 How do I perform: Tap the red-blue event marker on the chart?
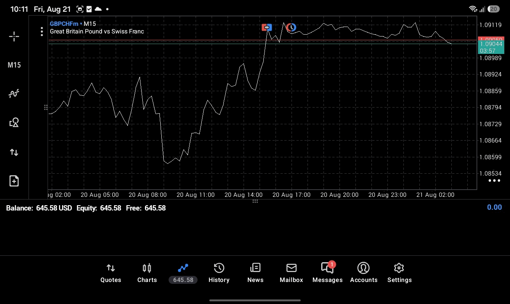[267, 27]
